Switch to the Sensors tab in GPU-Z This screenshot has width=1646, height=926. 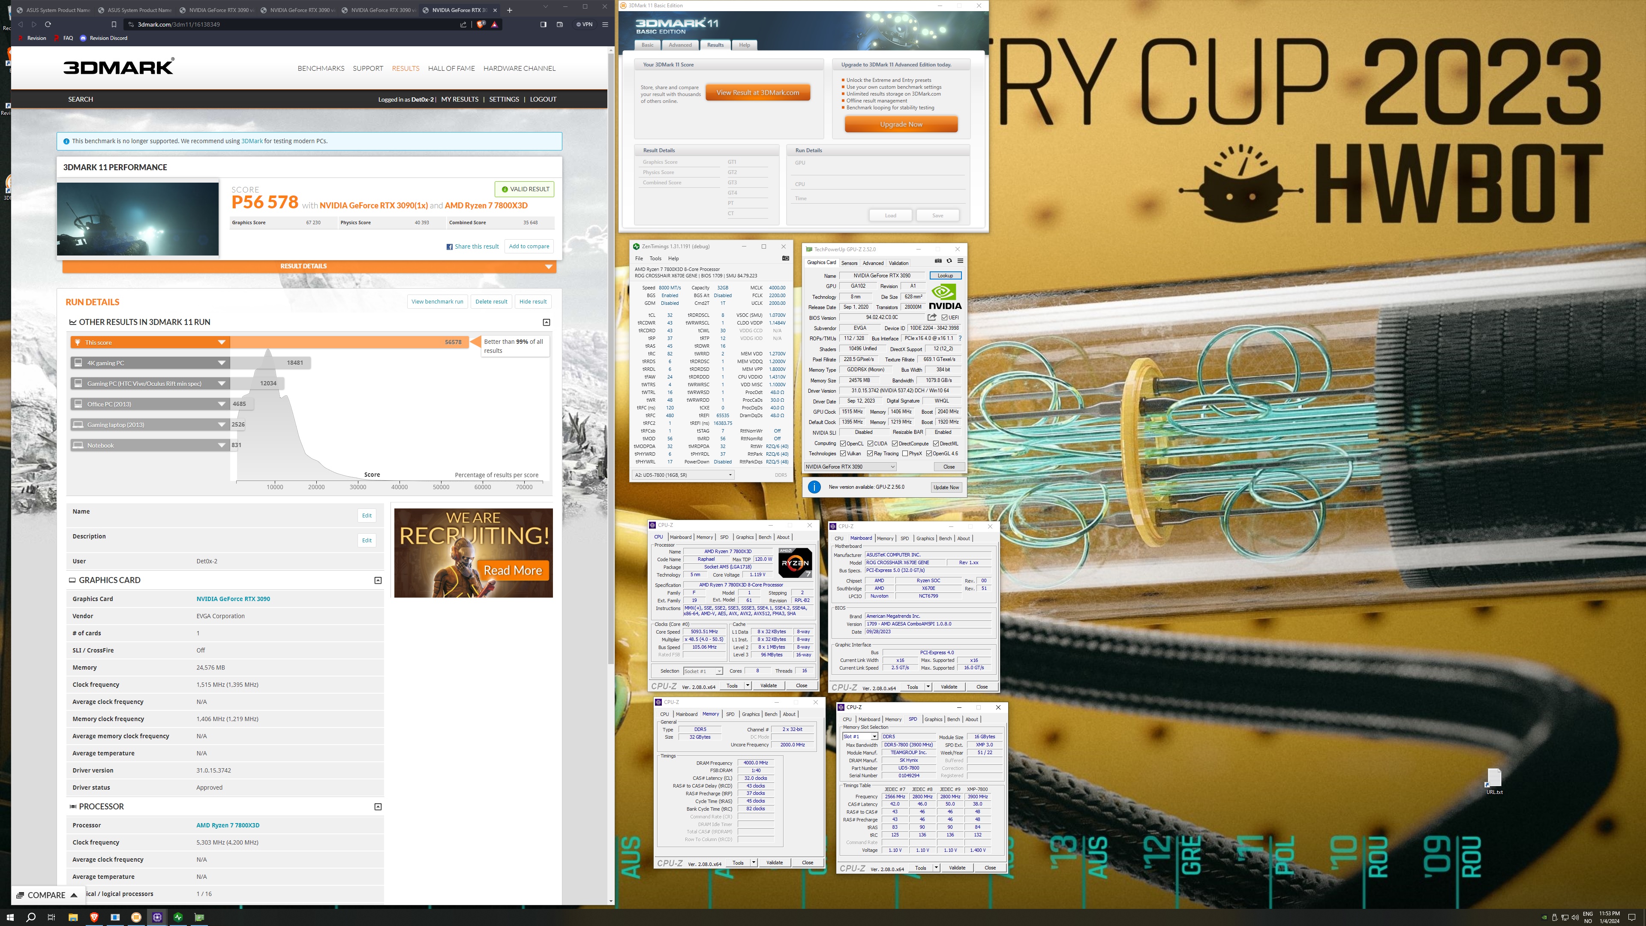click(849, 263)
